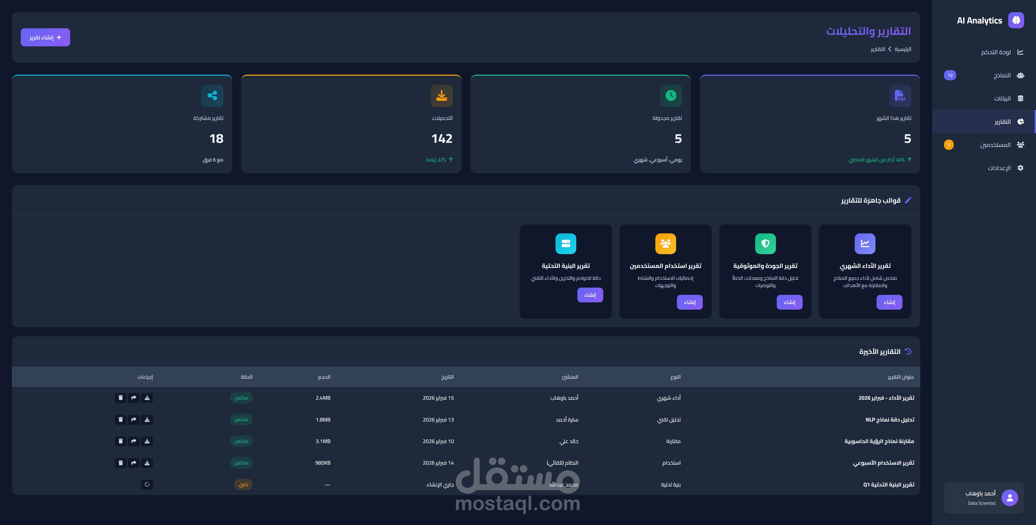
Task: Share the NLP accuracy analysis report
Action: coord(134,419)
